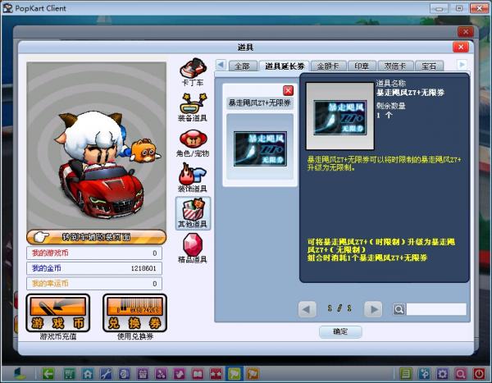The image size is (492, 383).
Task: Open the 装备道具 equipment category
Action: coord(193,107)
